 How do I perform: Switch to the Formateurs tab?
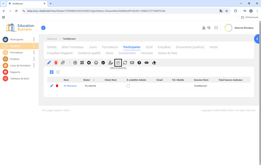click(110, 47)
